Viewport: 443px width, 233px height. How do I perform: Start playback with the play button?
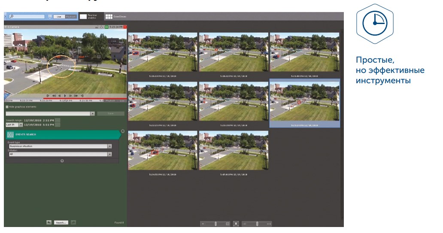[65, 96]
